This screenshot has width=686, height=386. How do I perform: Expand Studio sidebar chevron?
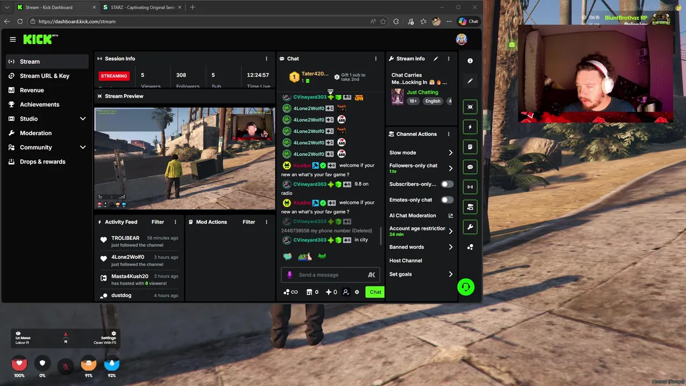point(83,118)
